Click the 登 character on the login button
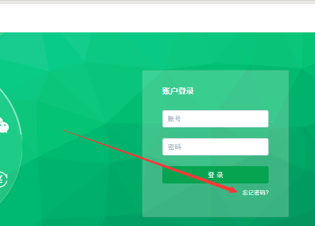 (x=211, y=175)
